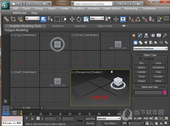Open Key Filters dialog
170x126 pixels.
pyautogui.click(x=111, y=124)
